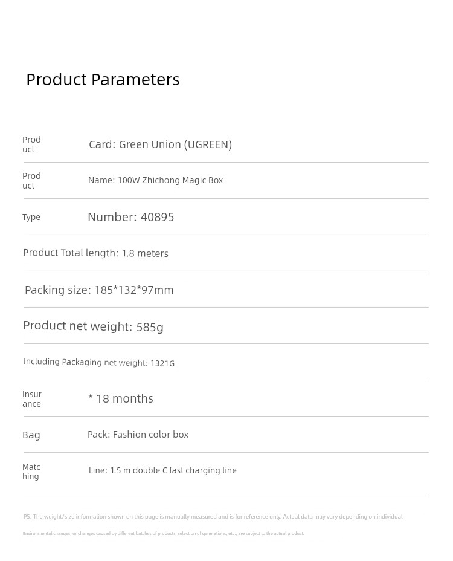This screenshot has height=561, width=453.
Task: Click the divider line below Number row
Action: pyautogui.click(x=226, y=235)
